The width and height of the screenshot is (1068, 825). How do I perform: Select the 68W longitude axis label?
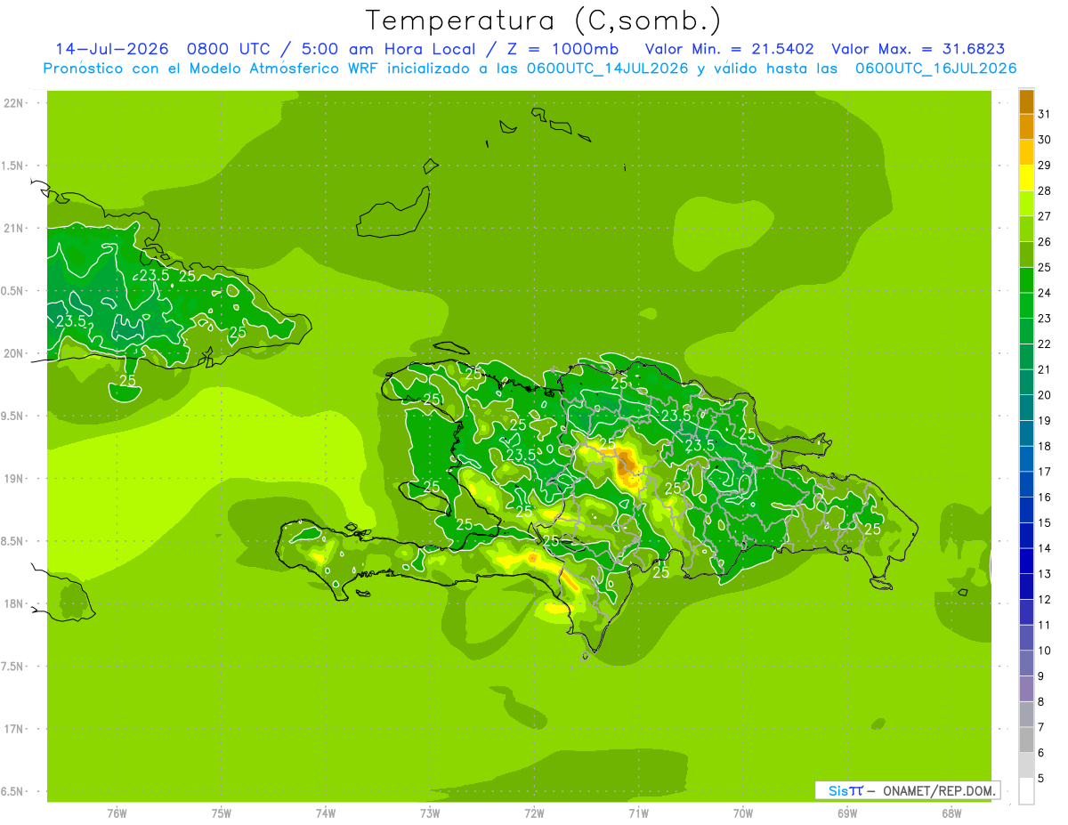pos(951,813)
